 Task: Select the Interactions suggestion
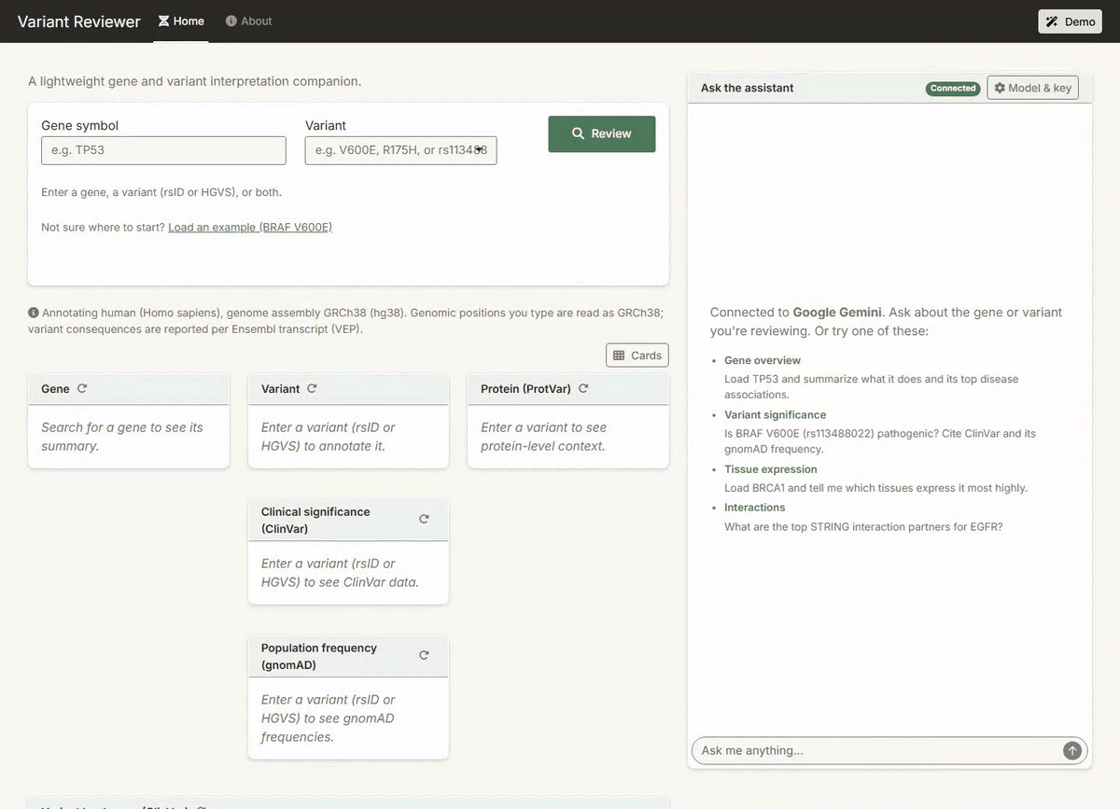[x=755, y=508]
